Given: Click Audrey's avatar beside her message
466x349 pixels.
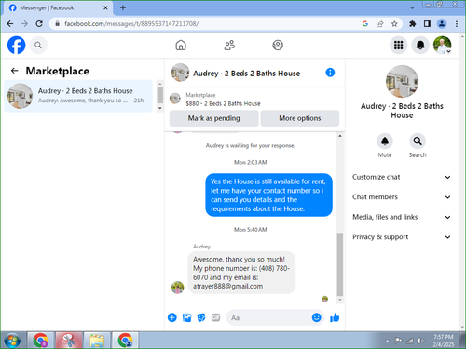Looking at the screenshot, I should tap(177, 288).
